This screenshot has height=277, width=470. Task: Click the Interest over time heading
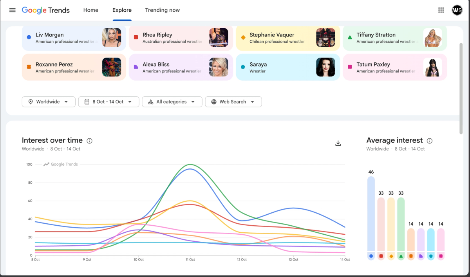(x=52, y=140)
